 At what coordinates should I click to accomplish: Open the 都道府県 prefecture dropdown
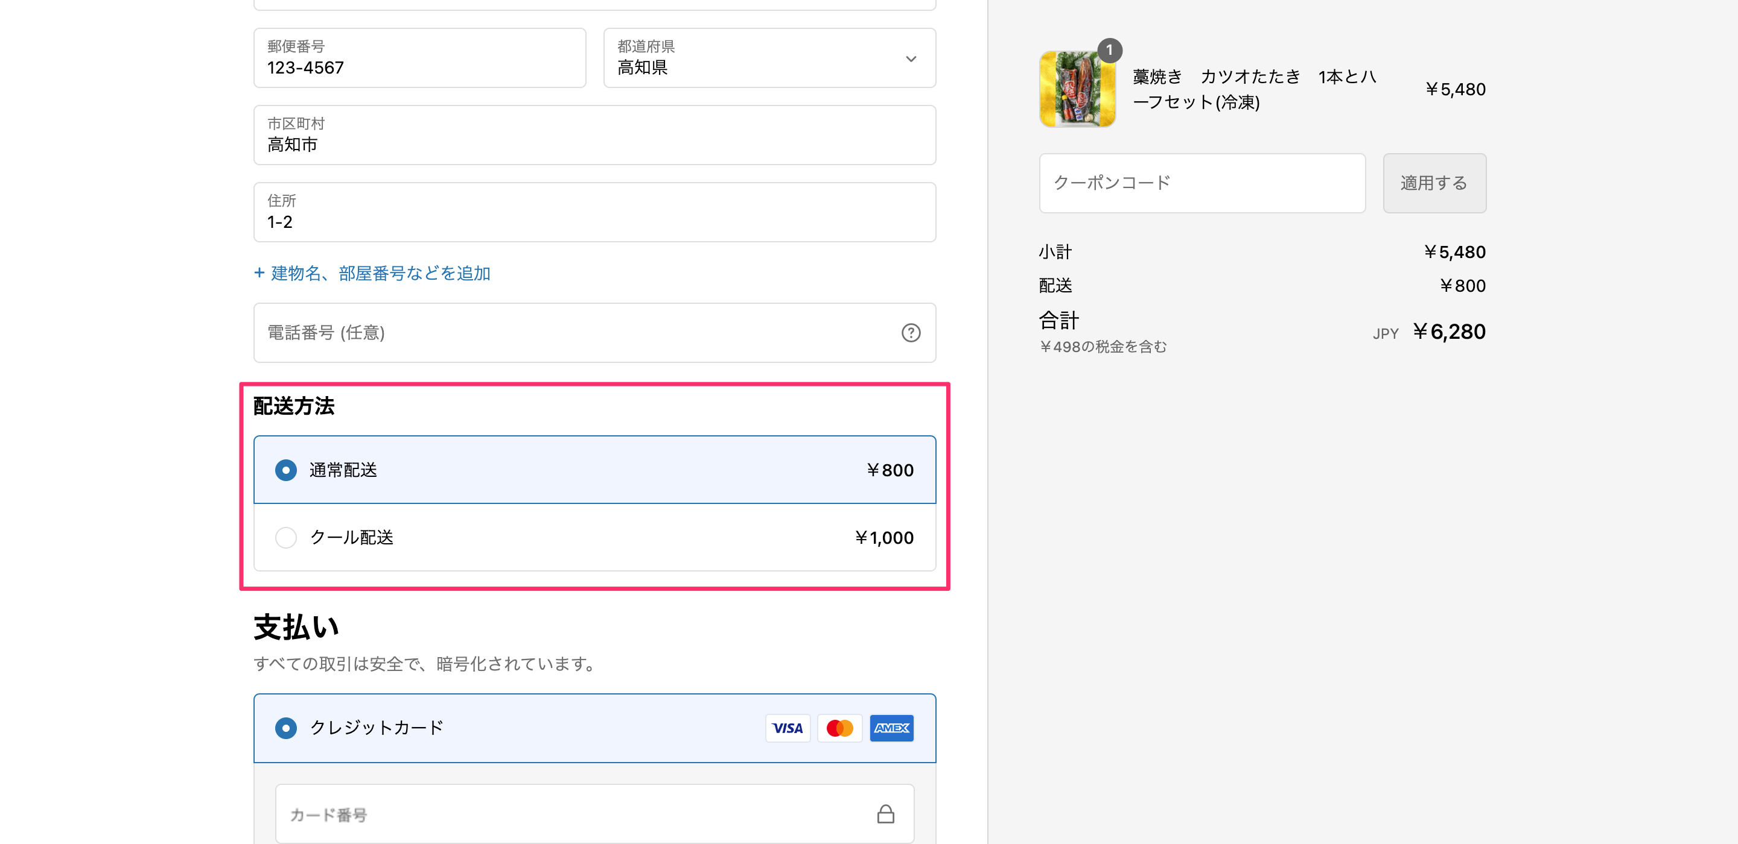tap(769, 58)
